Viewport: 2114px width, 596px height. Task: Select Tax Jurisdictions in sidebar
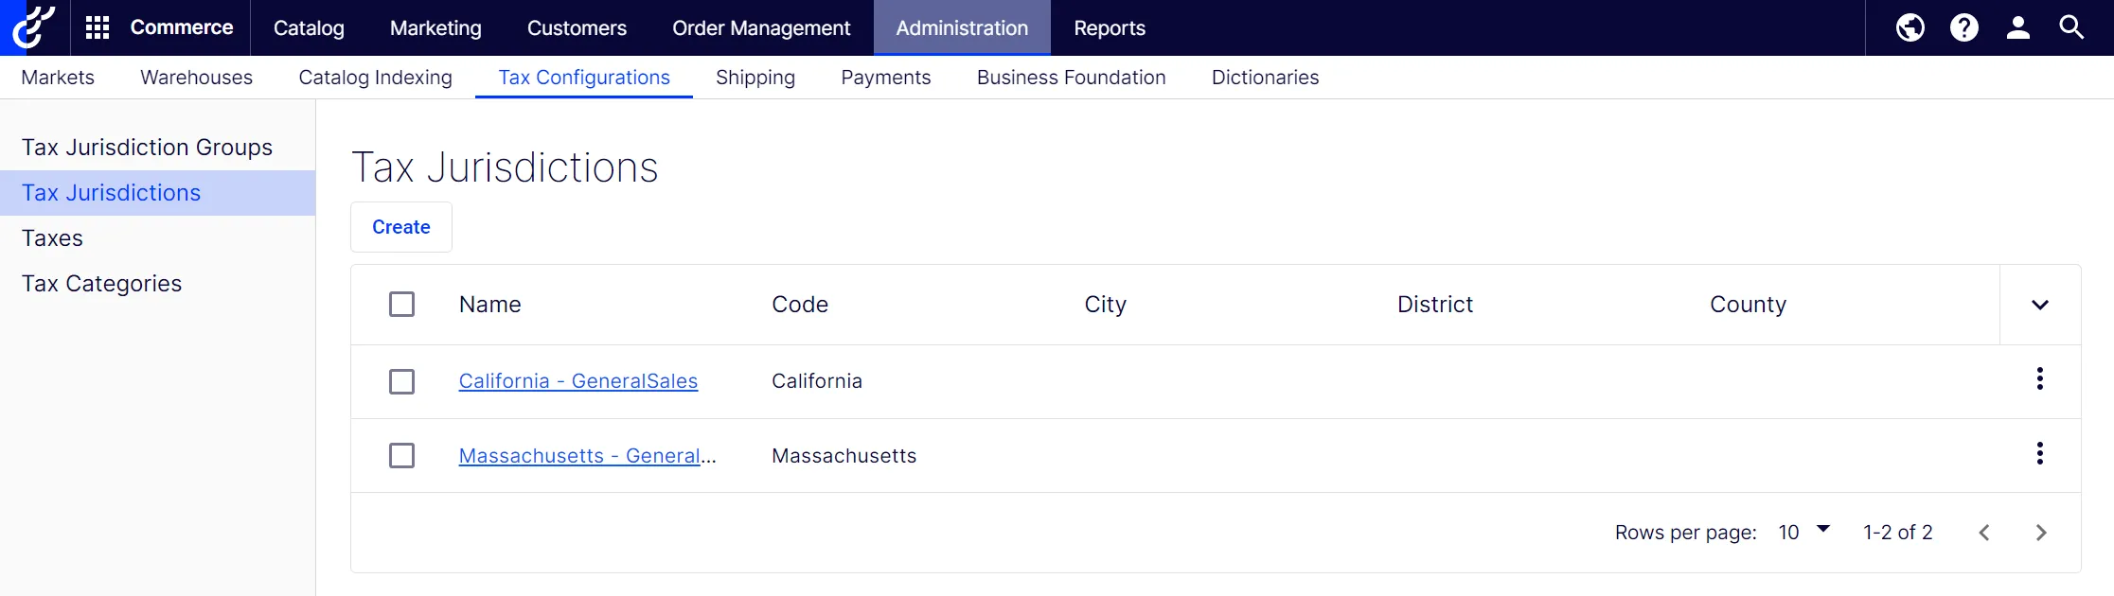point(157,193)
